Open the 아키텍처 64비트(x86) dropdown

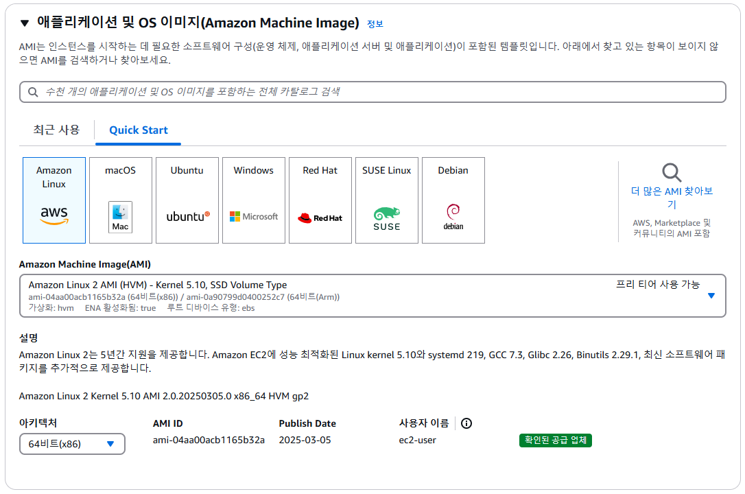pos(72,444)
